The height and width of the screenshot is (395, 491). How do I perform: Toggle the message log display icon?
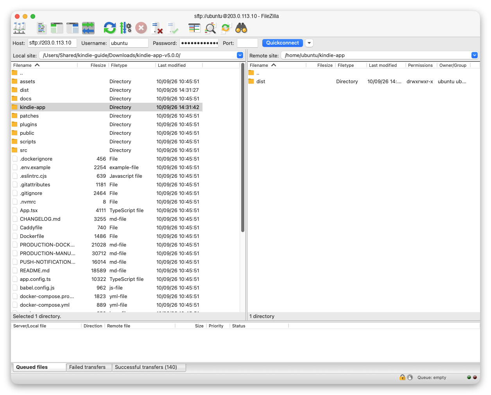pyautogui.click(x=41, y=28)
